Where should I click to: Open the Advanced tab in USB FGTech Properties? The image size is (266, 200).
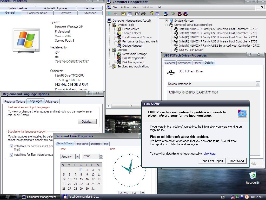(184, 63)
